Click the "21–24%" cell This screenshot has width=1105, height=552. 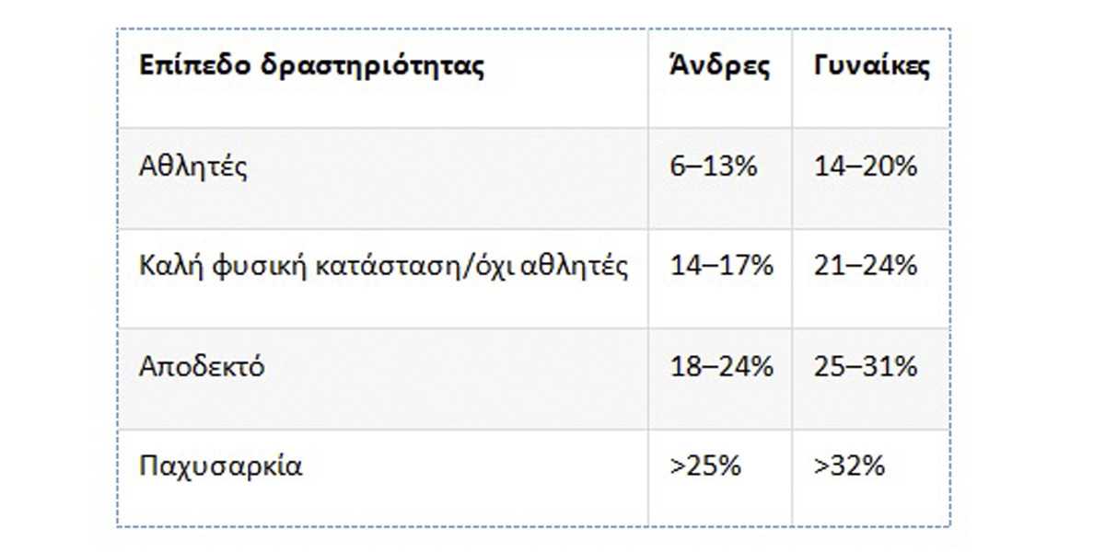pyautogui.click(x=866, y=267)
